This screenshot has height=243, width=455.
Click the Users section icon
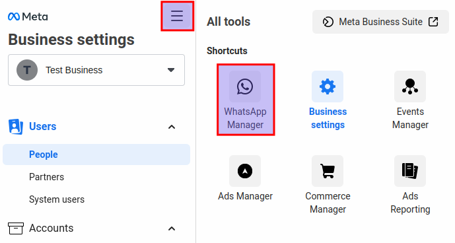click(x=16, y=127)
